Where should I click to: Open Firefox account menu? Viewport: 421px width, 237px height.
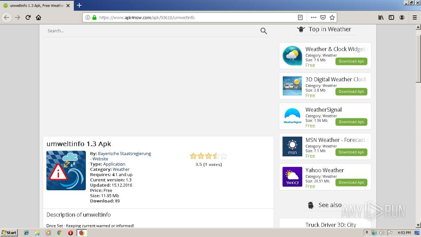(402, 17)
